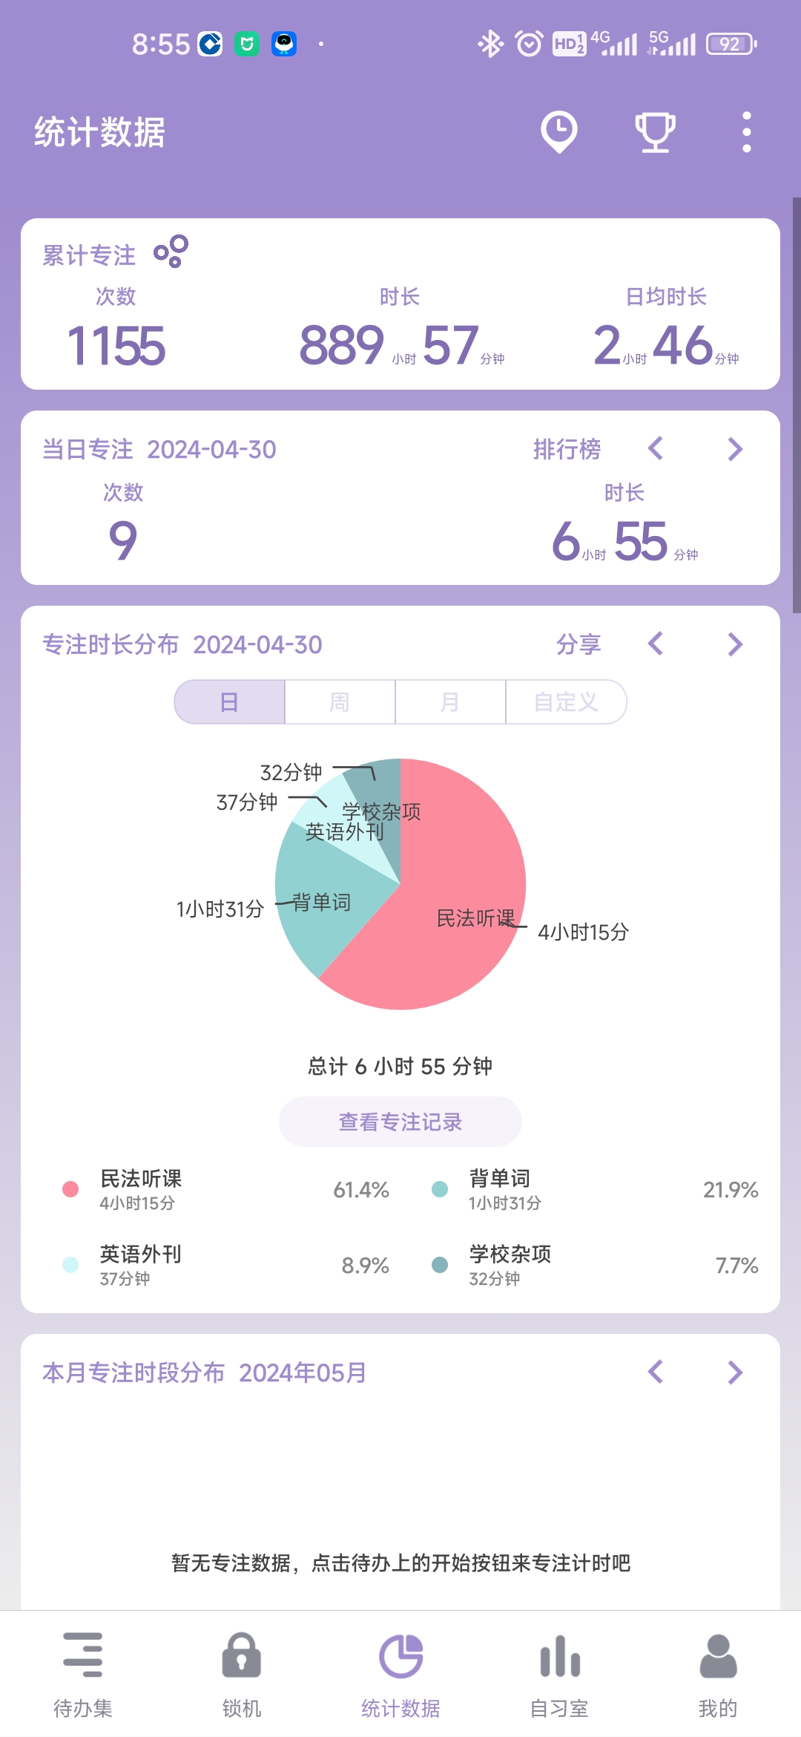Open the 排行榜 leaderboard link

pyautogui.click(x=567, y=449)
